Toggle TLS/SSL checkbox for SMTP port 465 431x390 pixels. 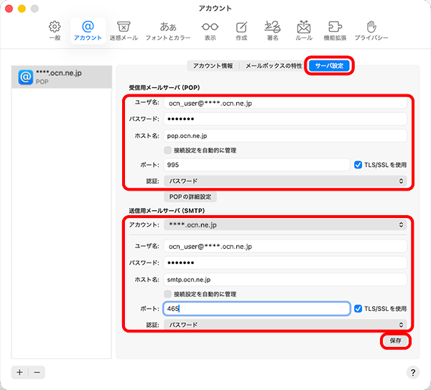[x=359, y=309]
